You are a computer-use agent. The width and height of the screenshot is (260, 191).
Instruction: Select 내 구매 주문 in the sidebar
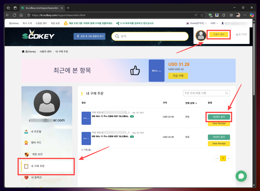tap(47, 166)
